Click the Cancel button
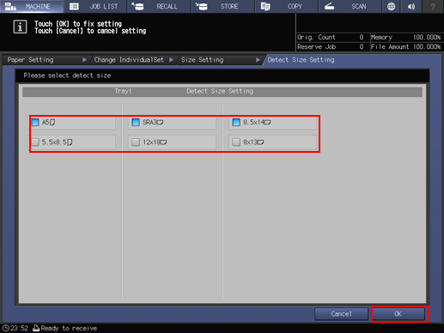 pos(341,314)
